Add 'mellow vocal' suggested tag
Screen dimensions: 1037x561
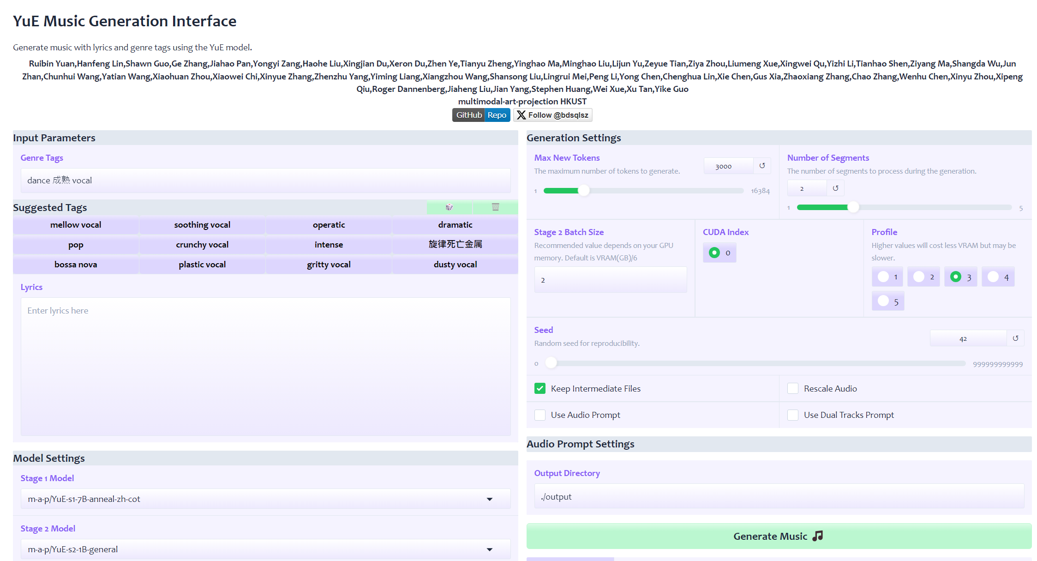pos(76,225)
